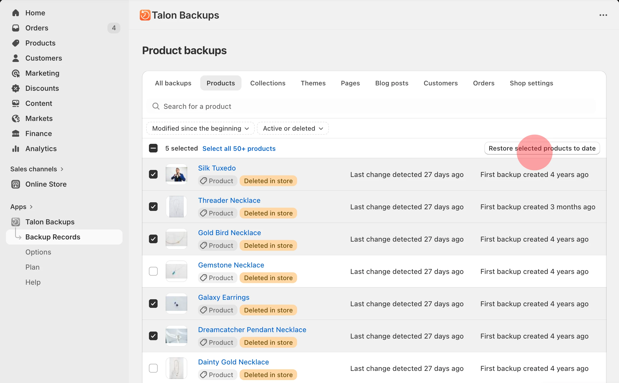This screenshot has width=619, height=383.
Task: Select the Markets globe icon
Action: coord(16,118)
